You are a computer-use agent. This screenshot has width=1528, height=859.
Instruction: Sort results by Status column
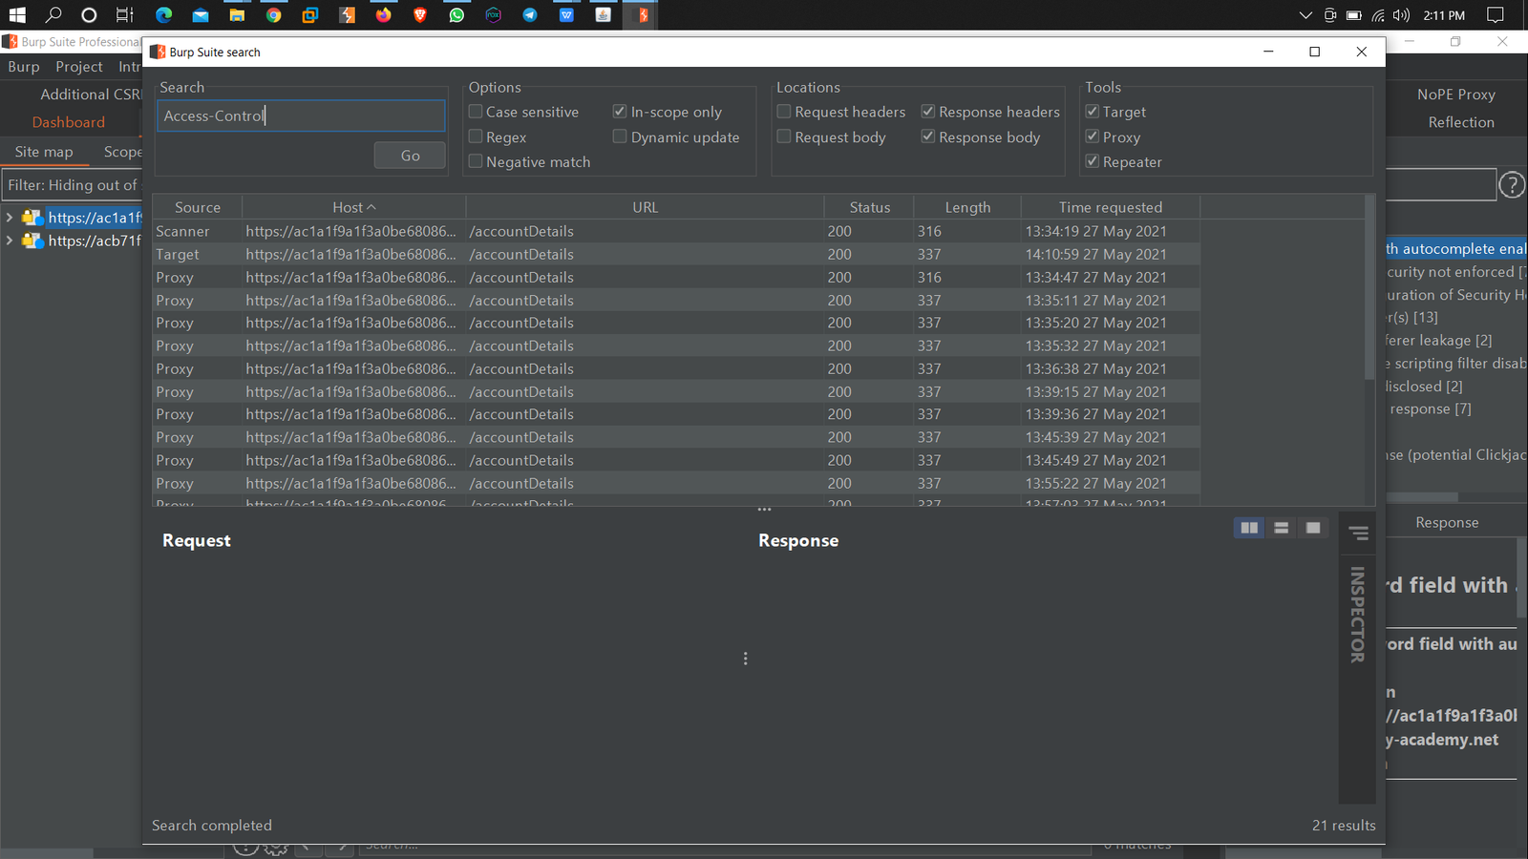pos(869,207)
